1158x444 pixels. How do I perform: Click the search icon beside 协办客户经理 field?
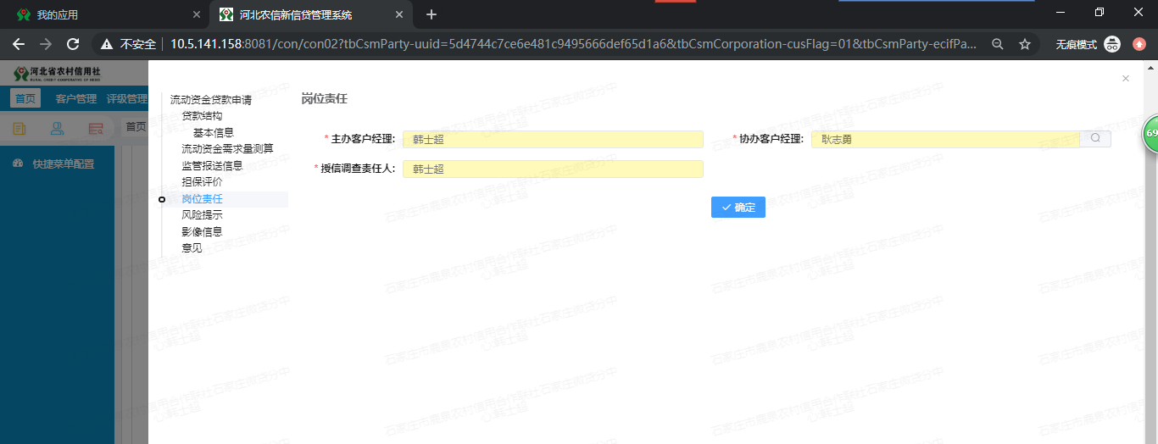1094,139
